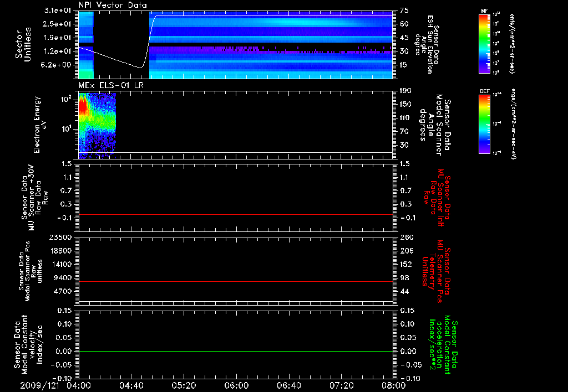The width and height of the screenshot is (568, 392).
Task: Click the black data gap in the NPI panel
Action: (x=121, y=44)
